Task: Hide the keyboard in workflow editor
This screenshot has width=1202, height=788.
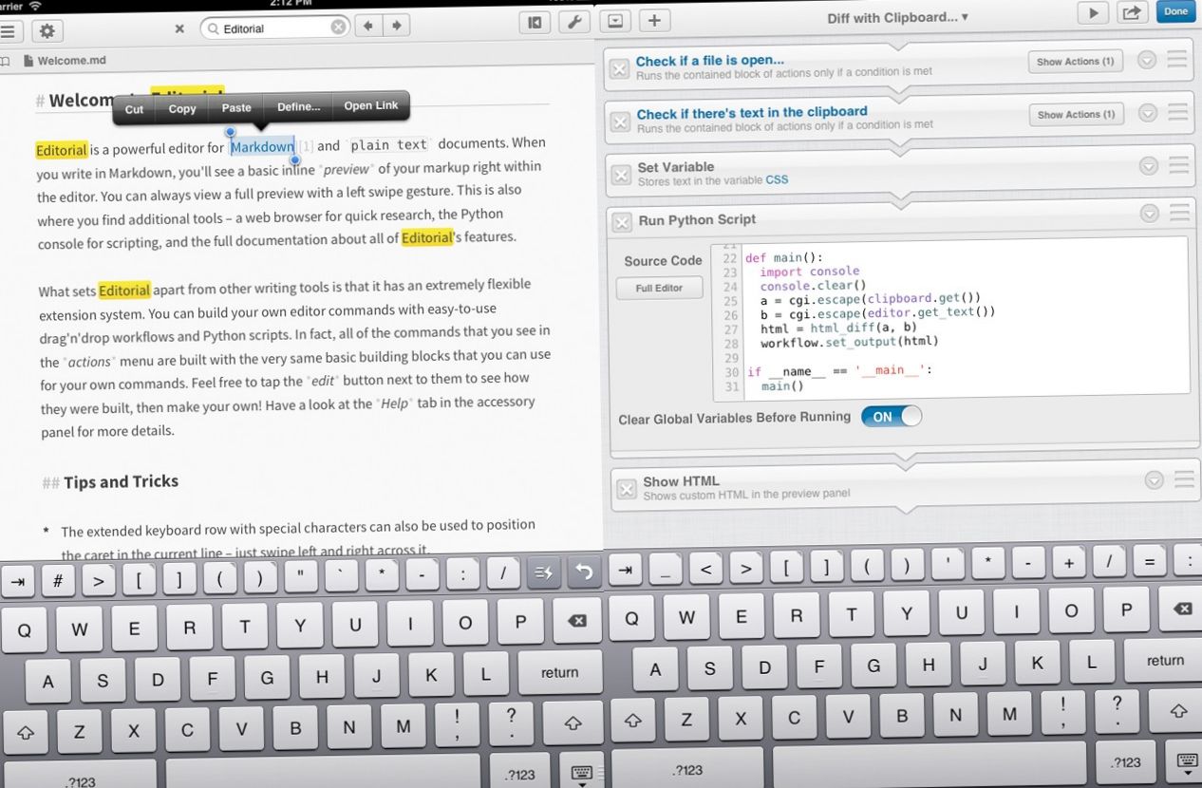Action: click(1187, 761)
